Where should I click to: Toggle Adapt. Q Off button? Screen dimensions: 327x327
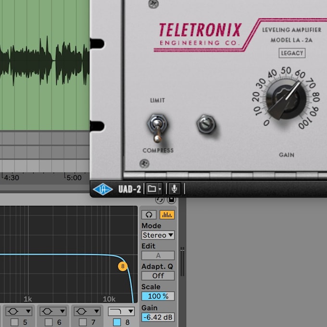158,276
